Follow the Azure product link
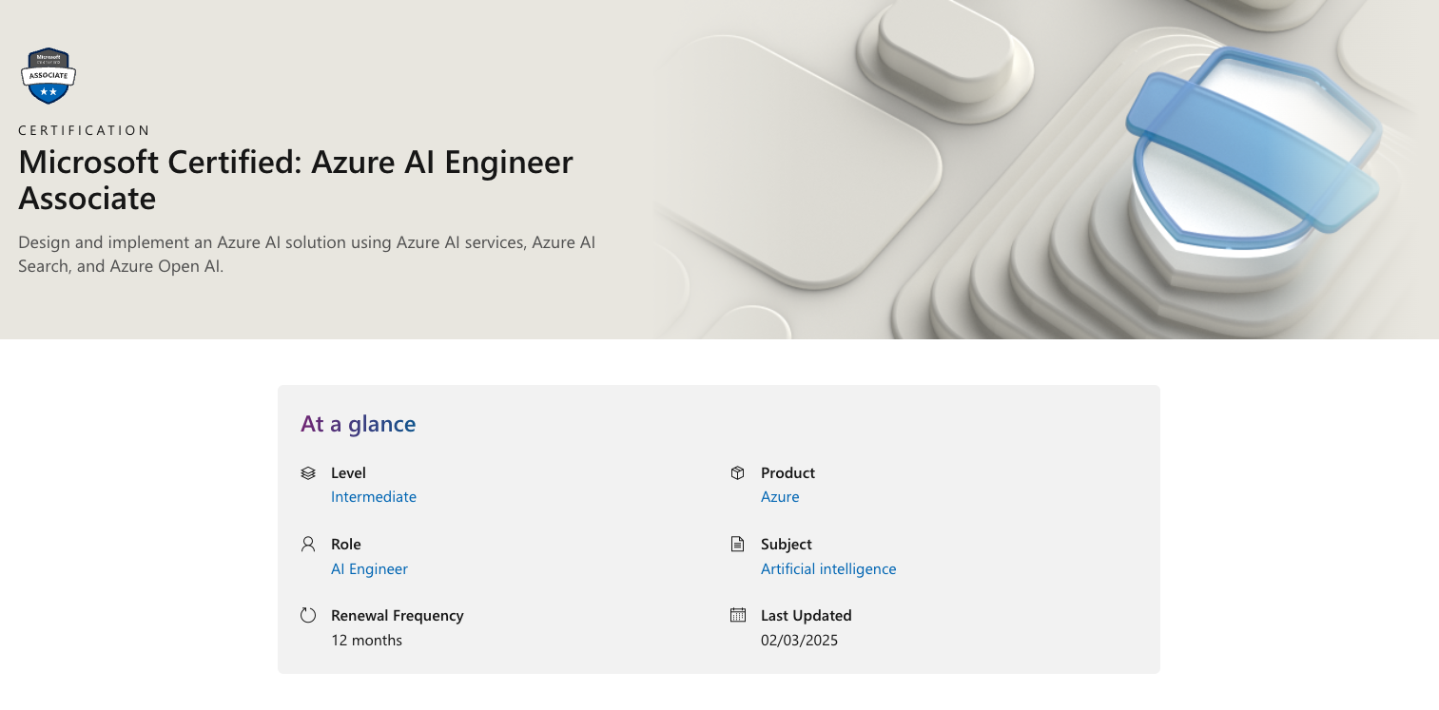Viewport: 1439px width, 710px height. coord(780,497)
